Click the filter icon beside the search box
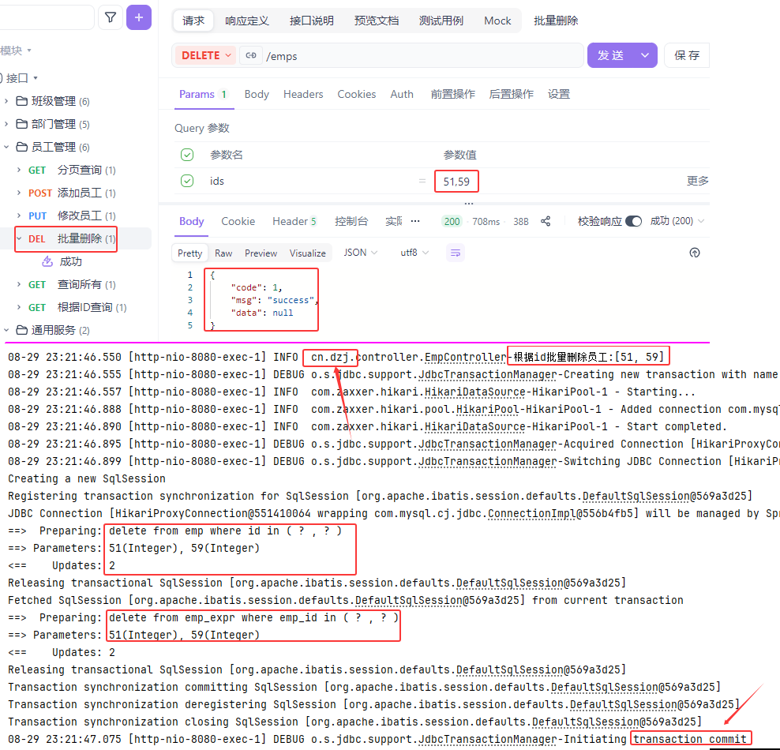The image size is (780, 750). tap(111, 17)
